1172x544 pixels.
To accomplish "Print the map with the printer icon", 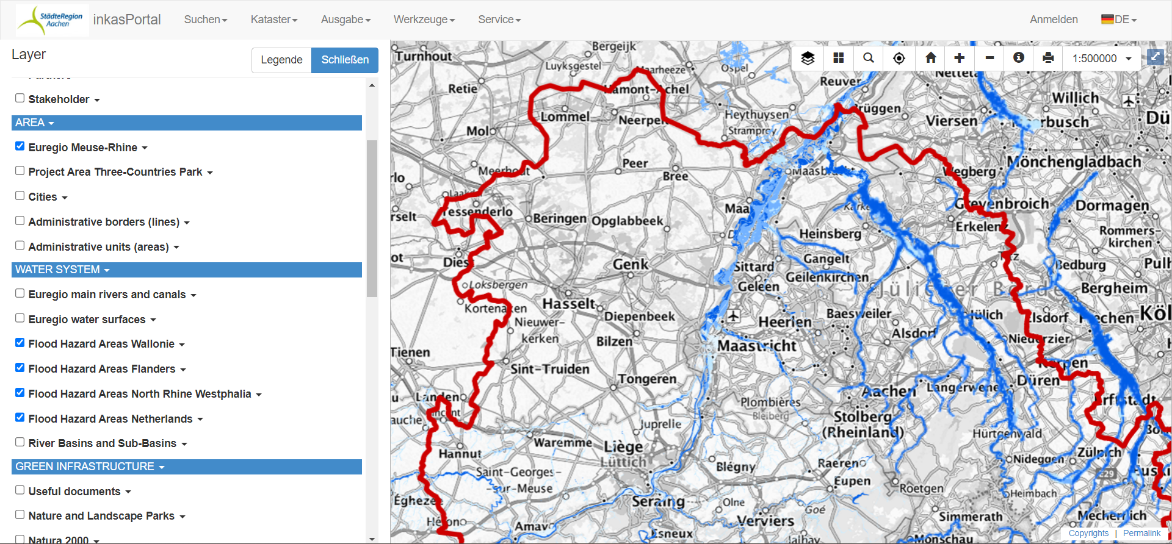I will tap(1048, 58).
